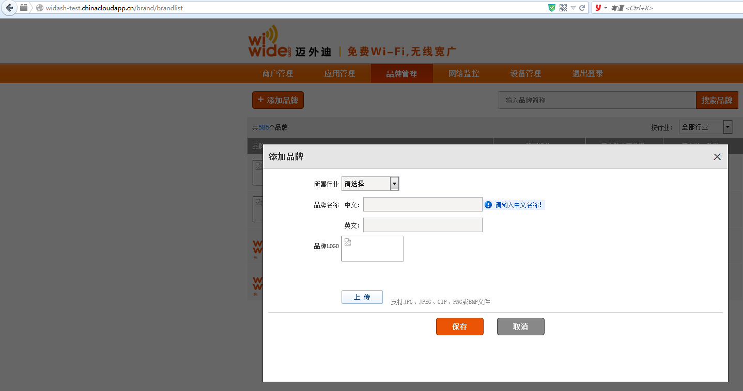Open the search engine selector arrow
743x391 pixels.
click(606, 8)
